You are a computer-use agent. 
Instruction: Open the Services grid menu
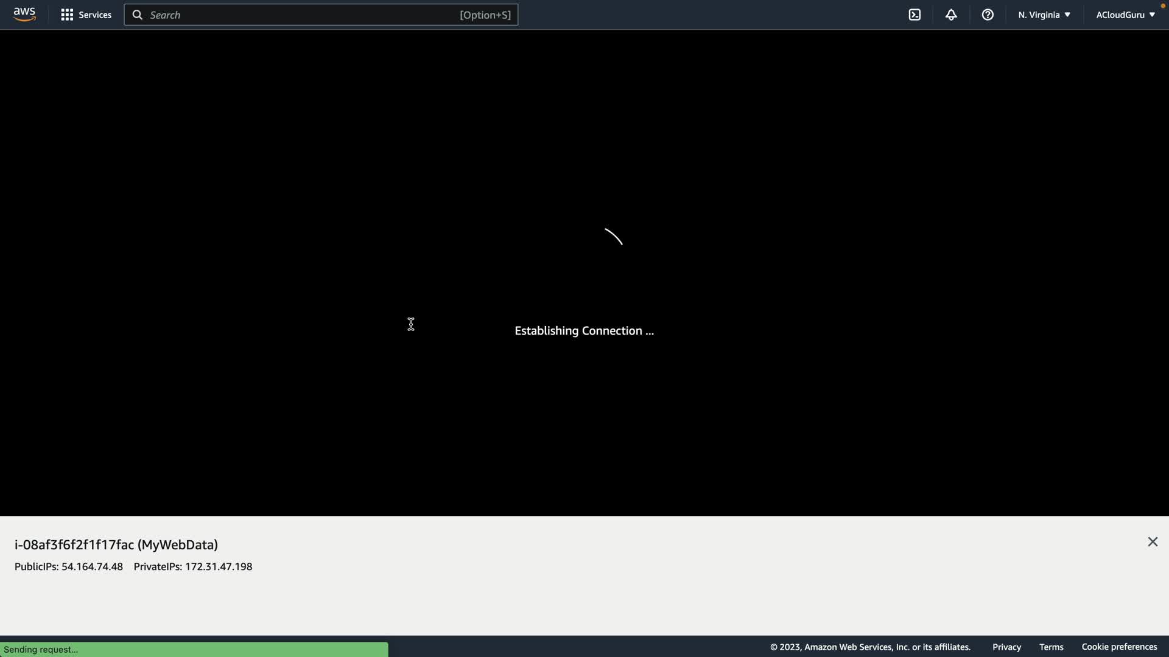86,15
